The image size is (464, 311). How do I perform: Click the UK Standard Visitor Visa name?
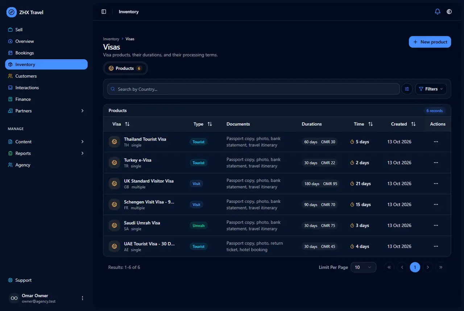[149, 181]
